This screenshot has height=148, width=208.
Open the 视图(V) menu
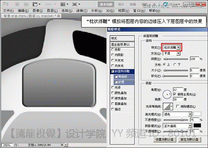point(124,11)
